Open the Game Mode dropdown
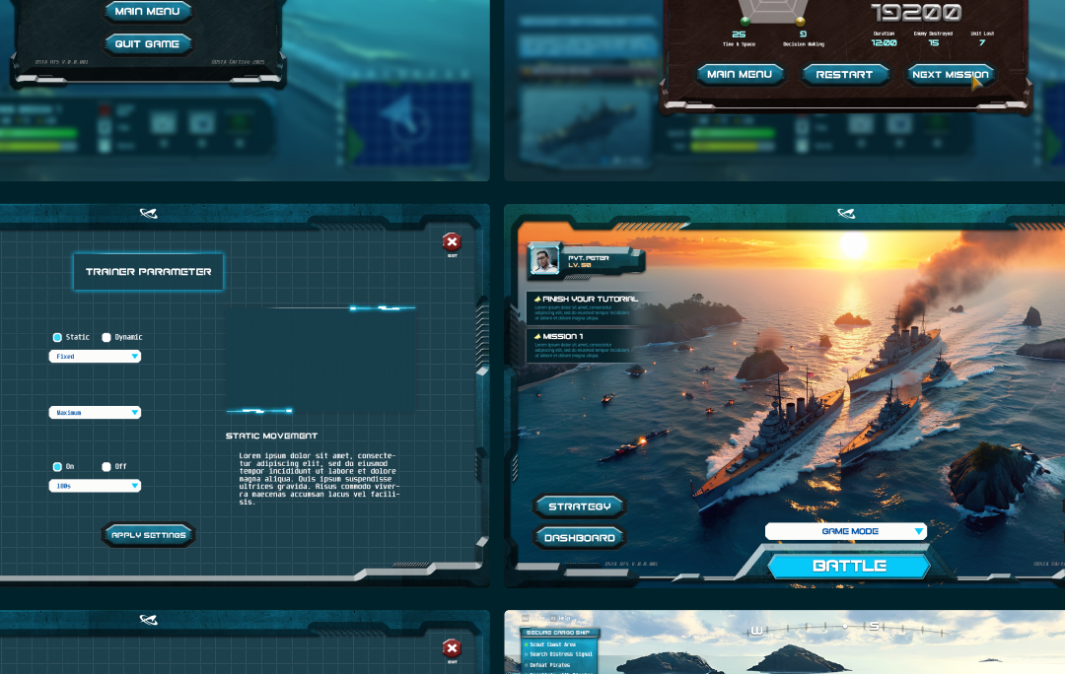This screenshot has height=674, width=1065. [x=846, y=531]
